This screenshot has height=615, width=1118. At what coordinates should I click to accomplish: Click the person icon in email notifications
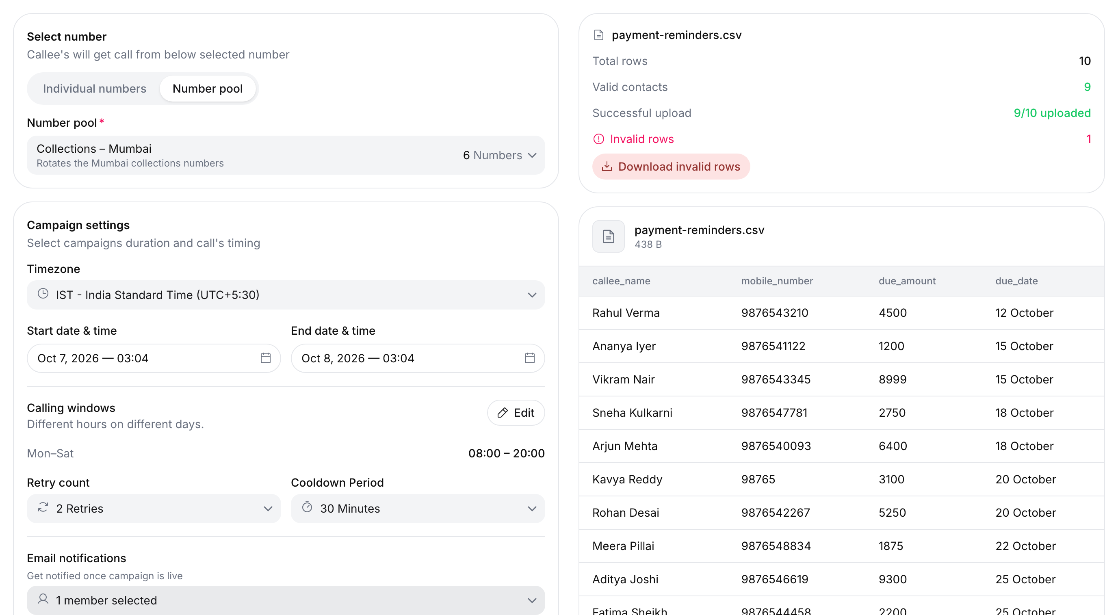click(x=43, y=600)
